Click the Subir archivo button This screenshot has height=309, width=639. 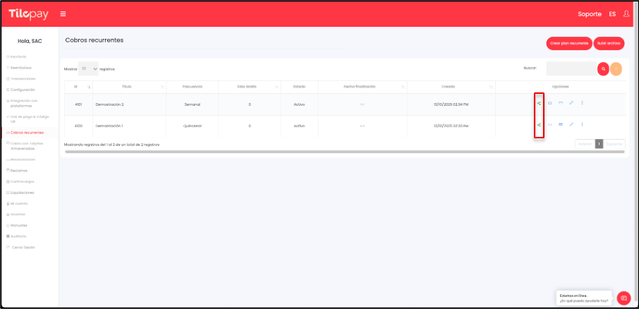click(x=609, y=43)
